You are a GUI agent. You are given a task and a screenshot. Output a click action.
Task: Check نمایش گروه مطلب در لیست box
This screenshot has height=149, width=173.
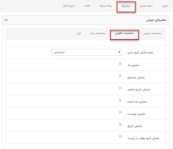pyautogui.click(x=120, y=136)
